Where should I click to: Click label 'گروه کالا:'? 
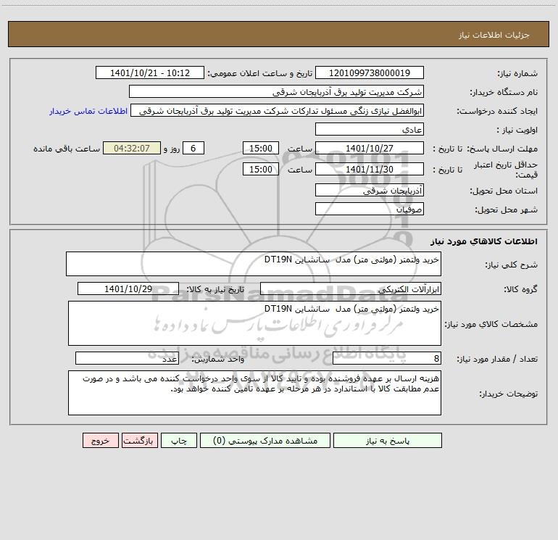coord(520,289)
